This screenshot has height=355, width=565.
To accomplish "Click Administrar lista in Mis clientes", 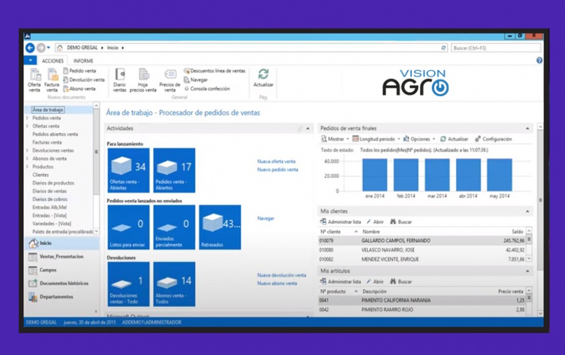I will 340,222.
